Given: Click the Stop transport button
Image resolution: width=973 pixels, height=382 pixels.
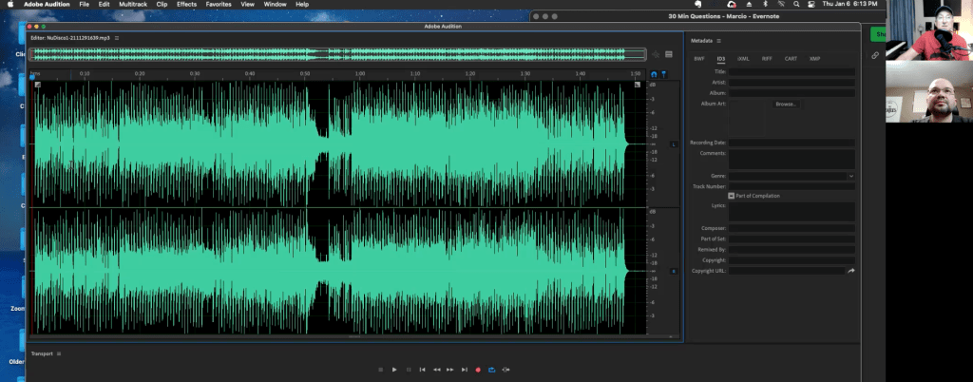Looking at the screenshot, I should pos(380,370).
